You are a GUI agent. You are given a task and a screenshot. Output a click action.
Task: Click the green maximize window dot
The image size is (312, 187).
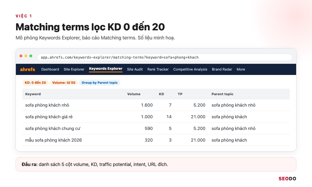pyautogui.click(x=31, y=56)
